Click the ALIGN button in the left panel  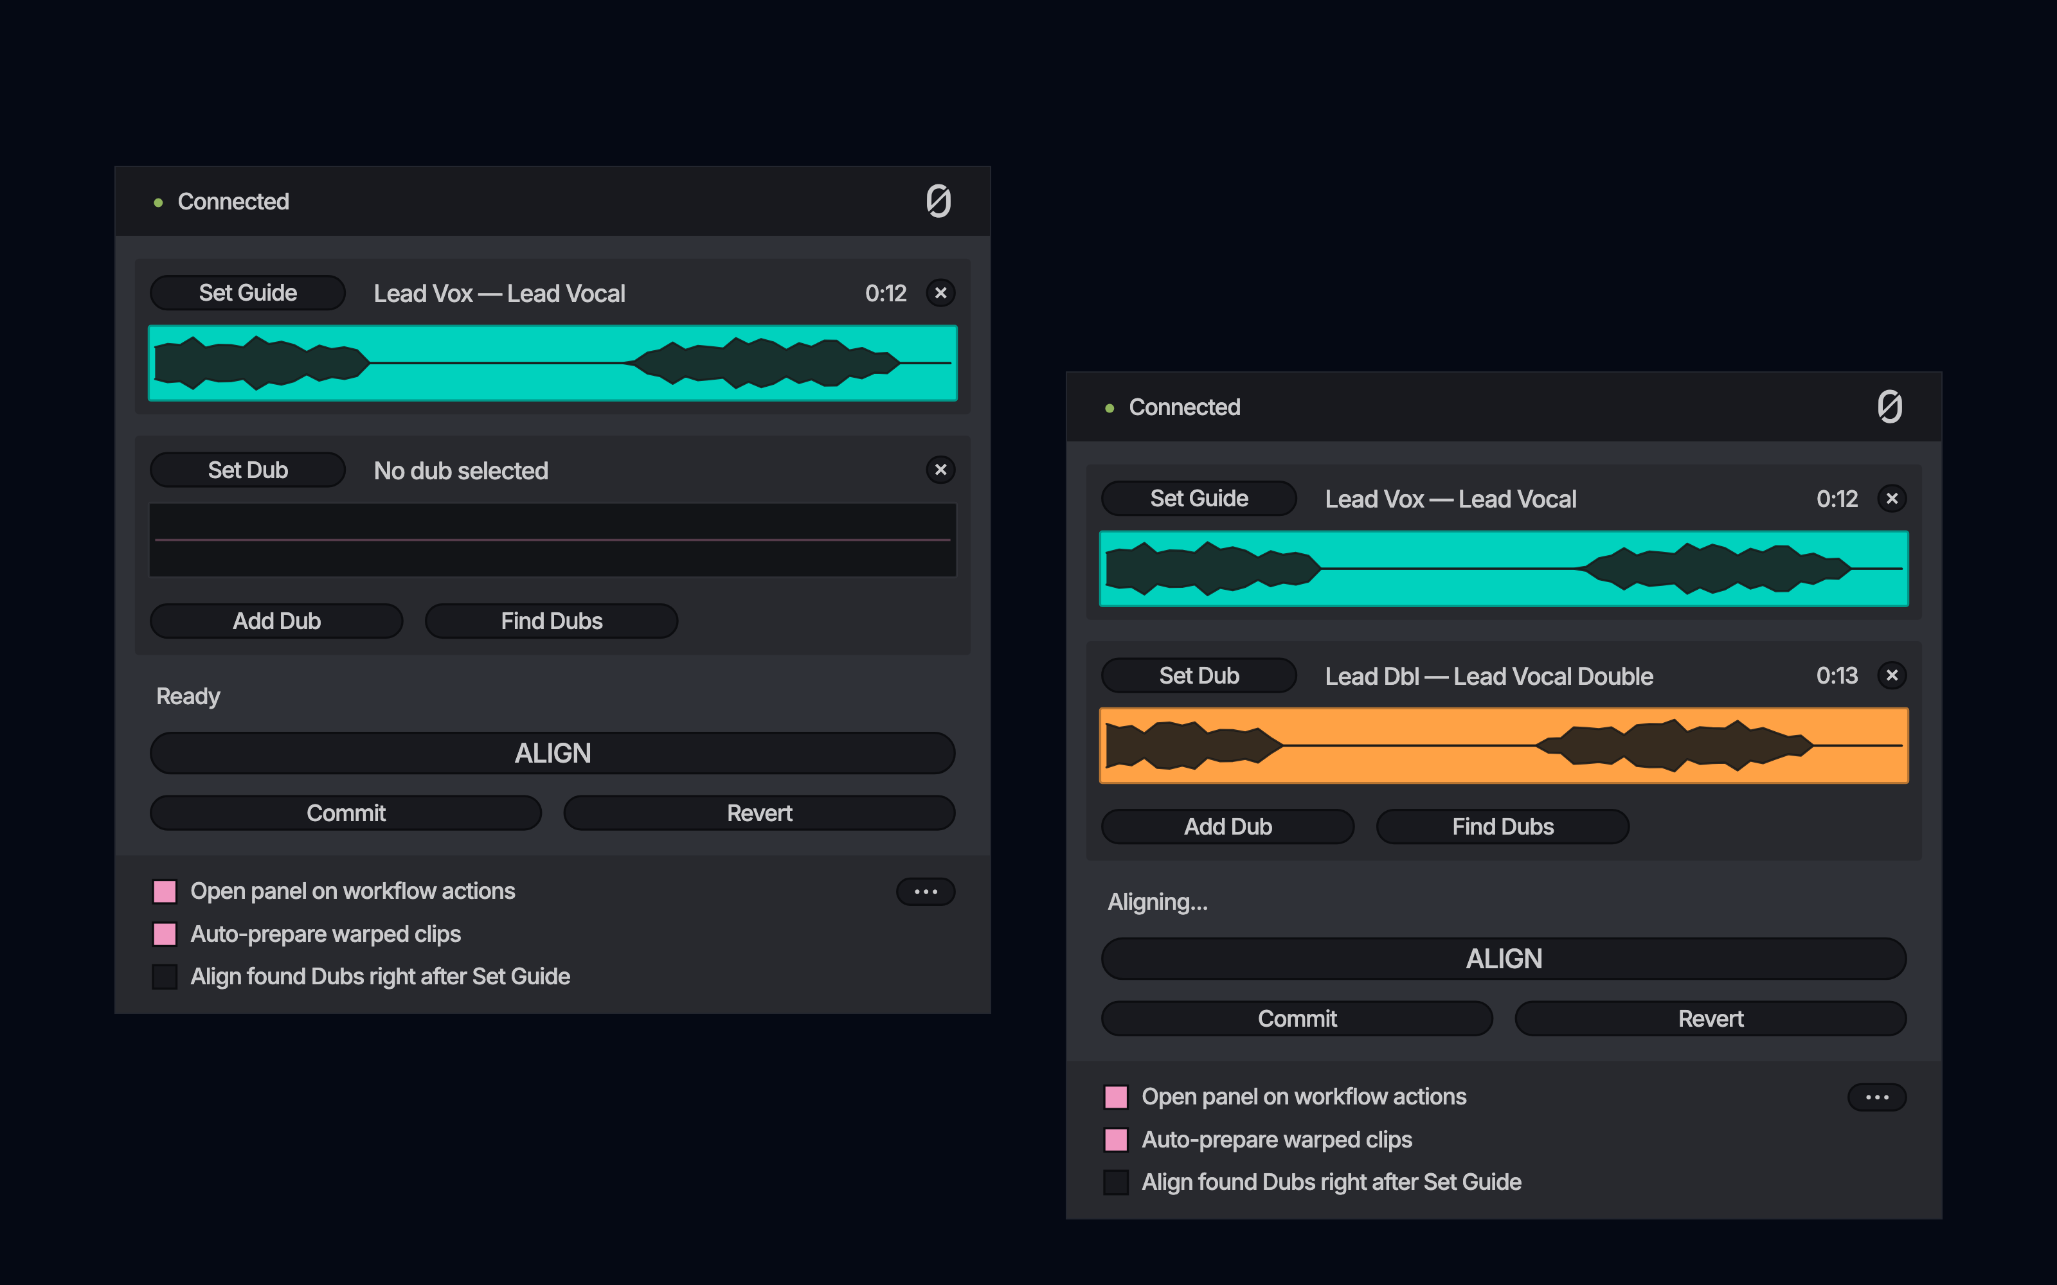pos(553,753)
